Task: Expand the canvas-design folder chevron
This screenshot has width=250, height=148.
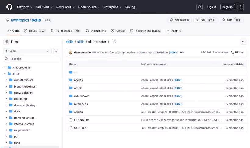Action: click(x=6, y=92)
